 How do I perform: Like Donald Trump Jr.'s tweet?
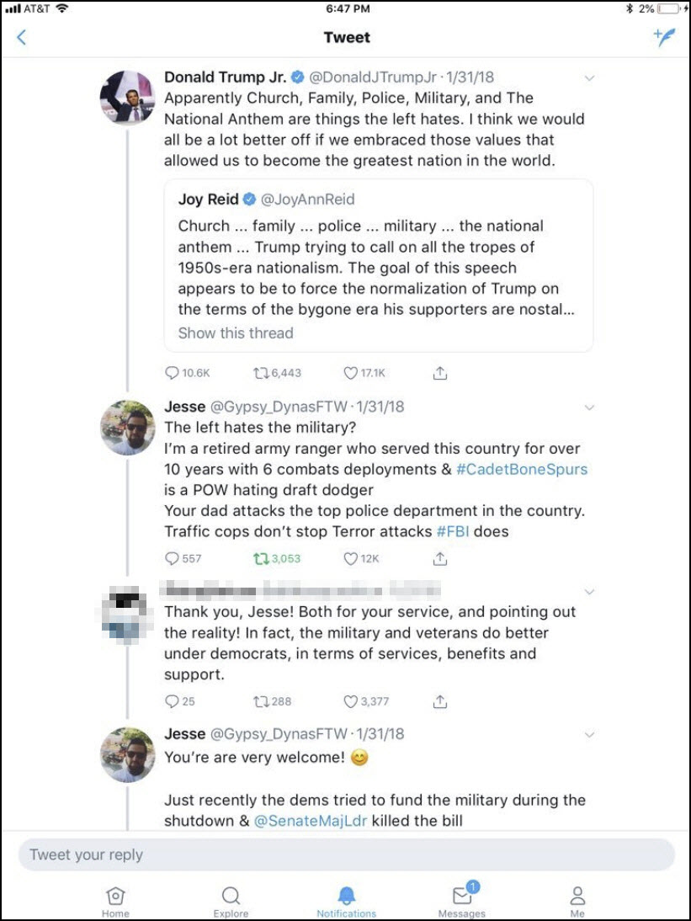coord(351,373)
